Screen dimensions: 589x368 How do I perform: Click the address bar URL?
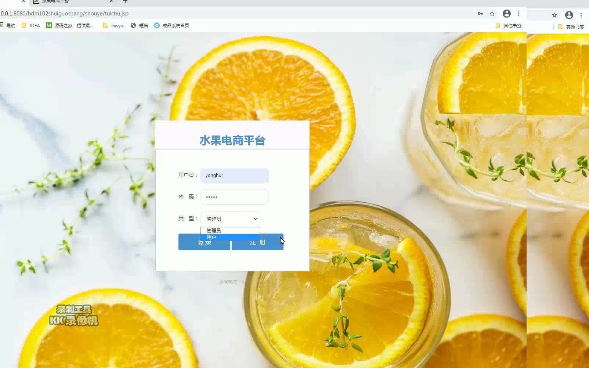(x=64, y=14)
